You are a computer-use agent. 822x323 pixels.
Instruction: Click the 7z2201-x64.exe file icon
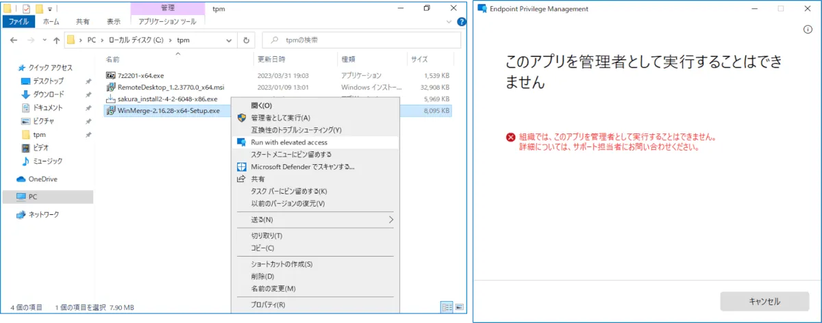[x=111, y=75]
